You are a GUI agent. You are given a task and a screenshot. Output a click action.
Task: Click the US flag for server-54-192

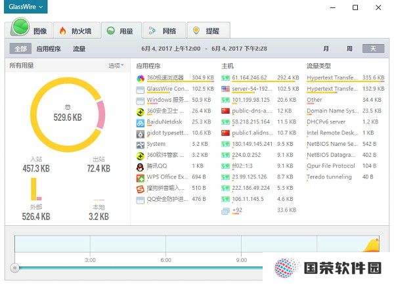tap(225, 89)
